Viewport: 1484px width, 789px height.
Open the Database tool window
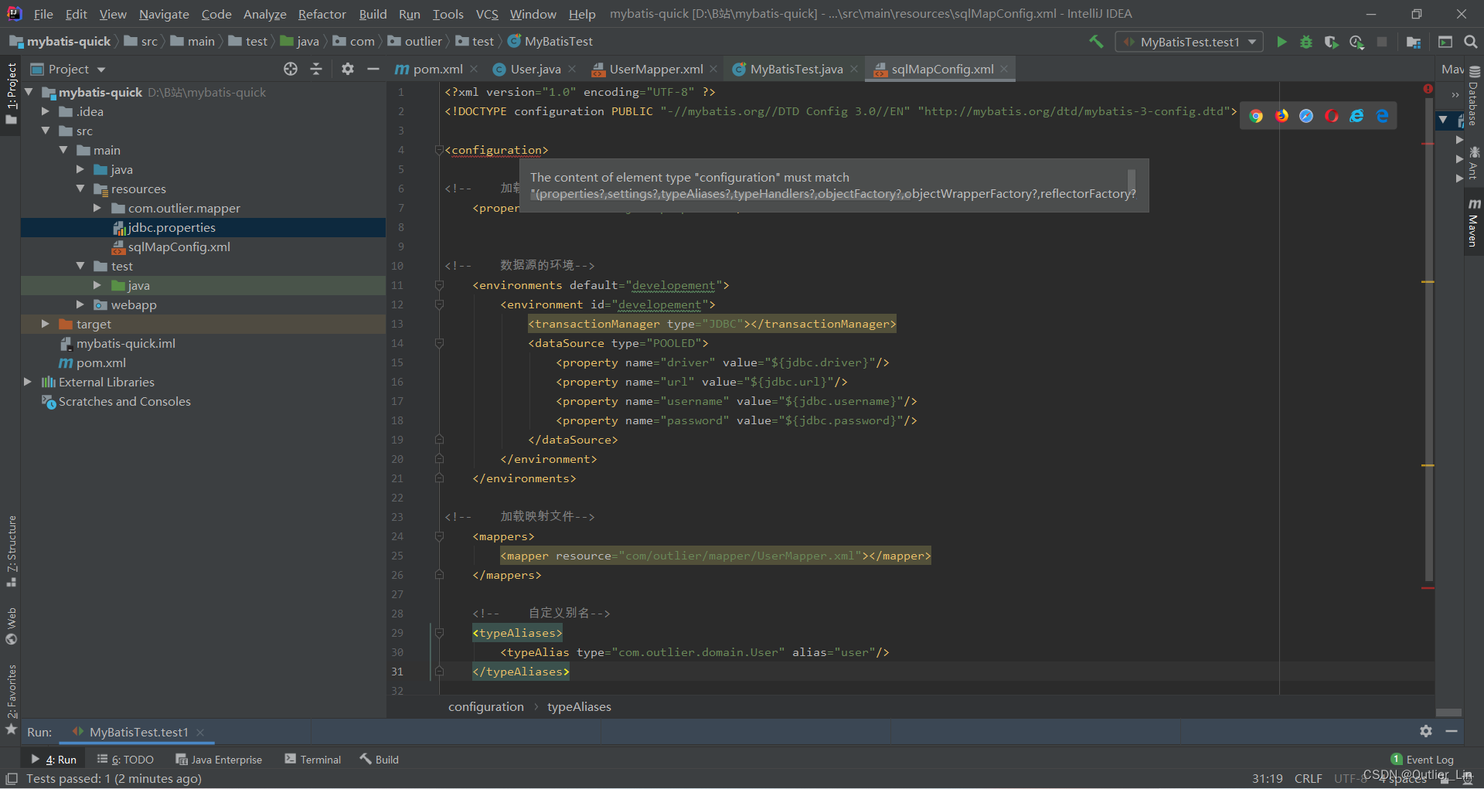pyautogui.click(x=1474, y=97)
